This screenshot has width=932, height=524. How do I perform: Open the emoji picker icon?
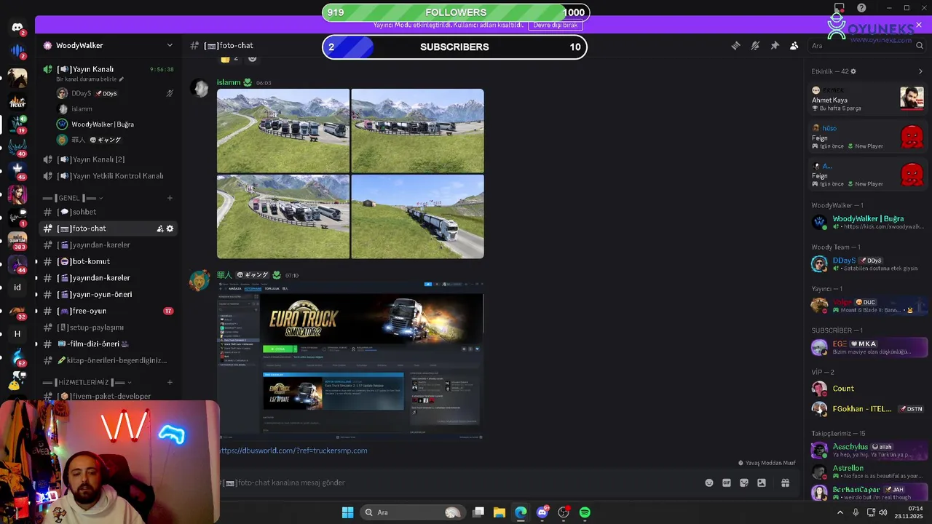pyautogui.click(x=709, y=483)
